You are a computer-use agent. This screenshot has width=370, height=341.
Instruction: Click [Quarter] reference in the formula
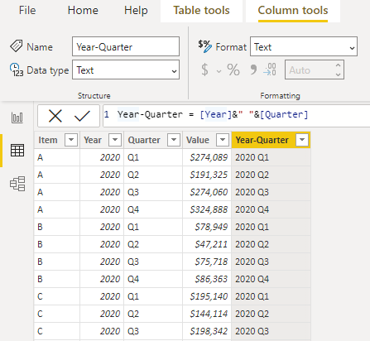click(284, 114)
